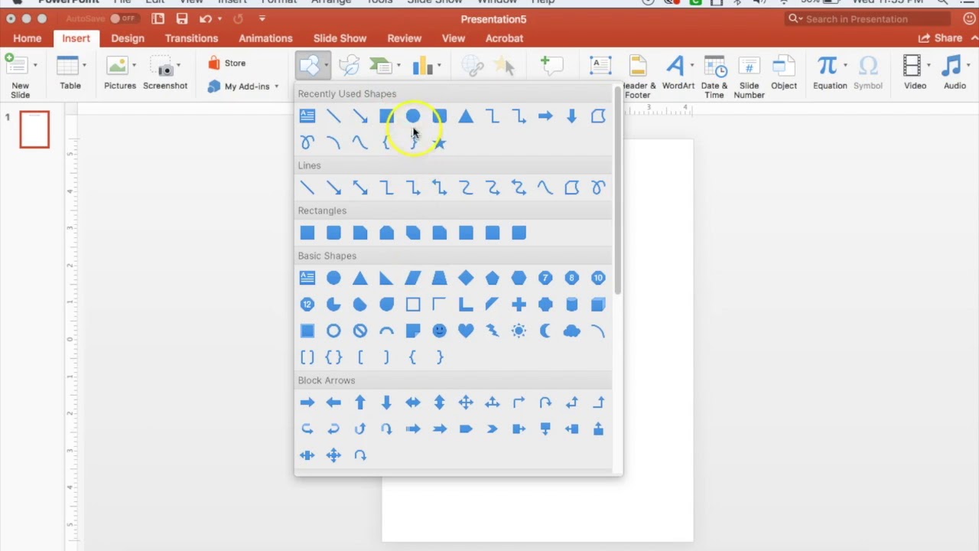Choose the rounded rectangle in Rectangles
Screen dimensions: 979x551
pos(333,233)
